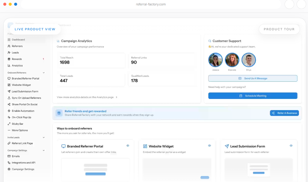Click Marcele's support team photo
The image size is (308, 182).
tap(232, 60)
